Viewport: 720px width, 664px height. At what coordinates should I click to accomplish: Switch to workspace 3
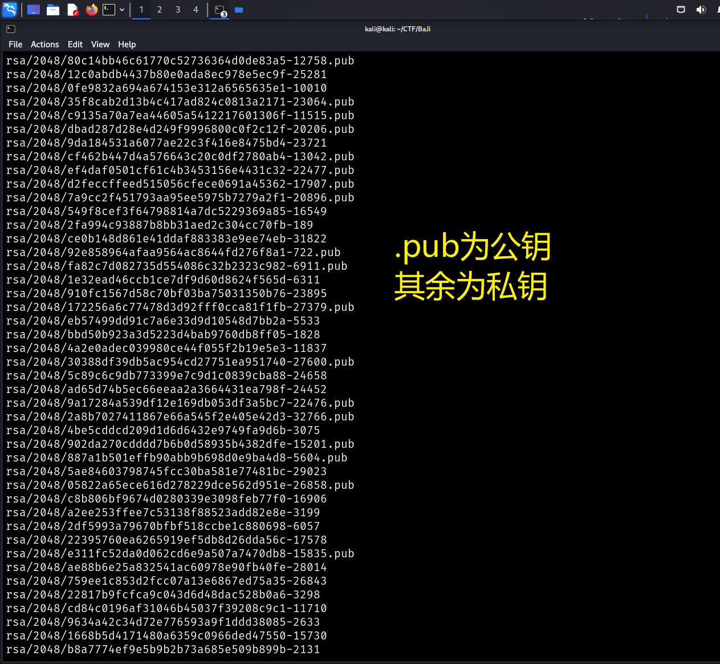[x=178, y=10]
